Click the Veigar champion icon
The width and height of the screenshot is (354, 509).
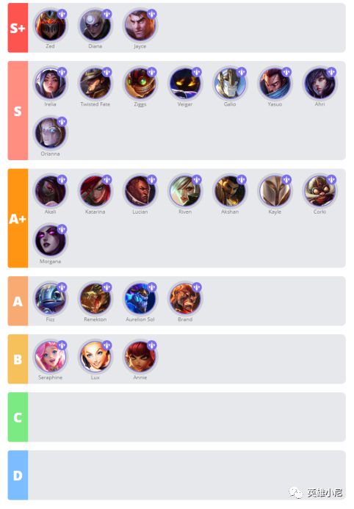tap(185, 84)
